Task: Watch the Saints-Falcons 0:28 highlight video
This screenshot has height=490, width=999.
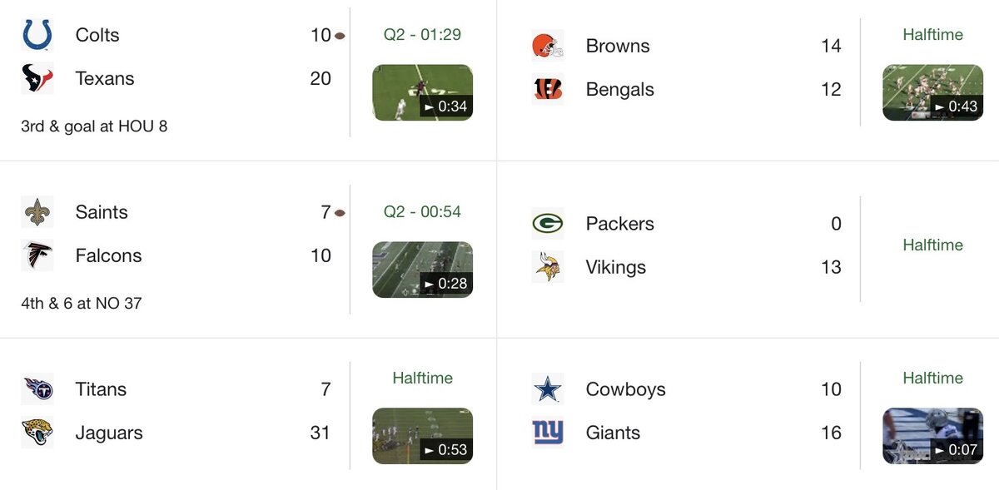Action: (422, 270)
